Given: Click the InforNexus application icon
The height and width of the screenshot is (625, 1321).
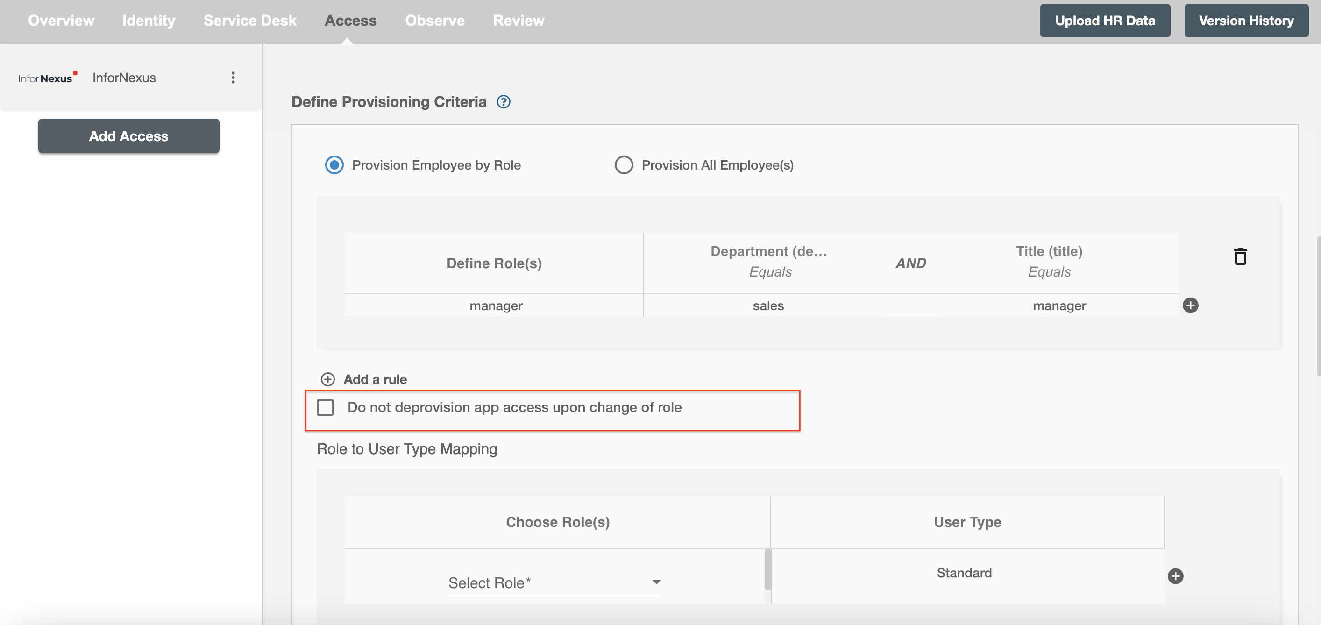Looking at the screenshot, I should pos(47,78).
